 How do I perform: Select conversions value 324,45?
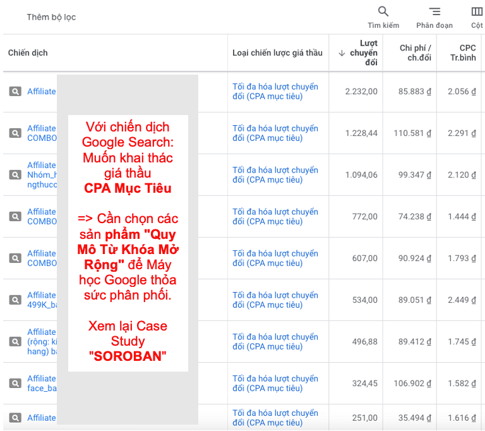coord(364,384)
